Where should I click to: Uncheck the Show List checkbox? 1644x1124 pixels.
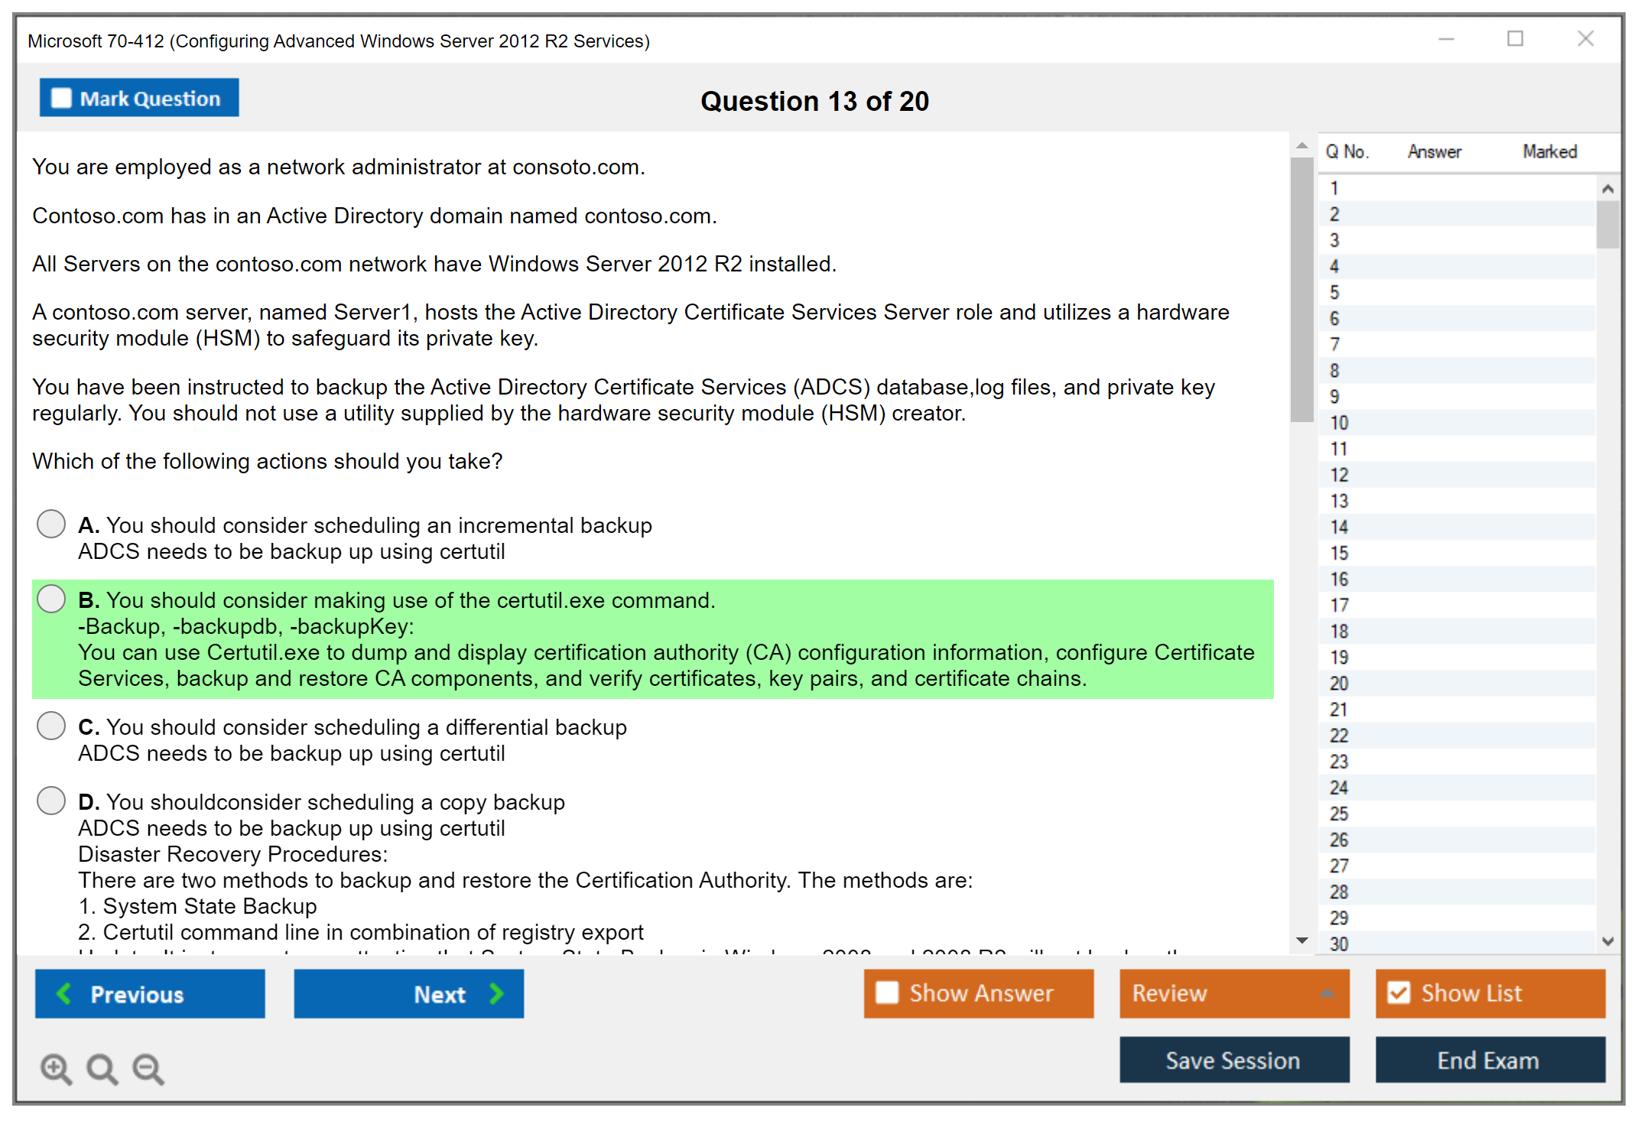pos(1399,993)
